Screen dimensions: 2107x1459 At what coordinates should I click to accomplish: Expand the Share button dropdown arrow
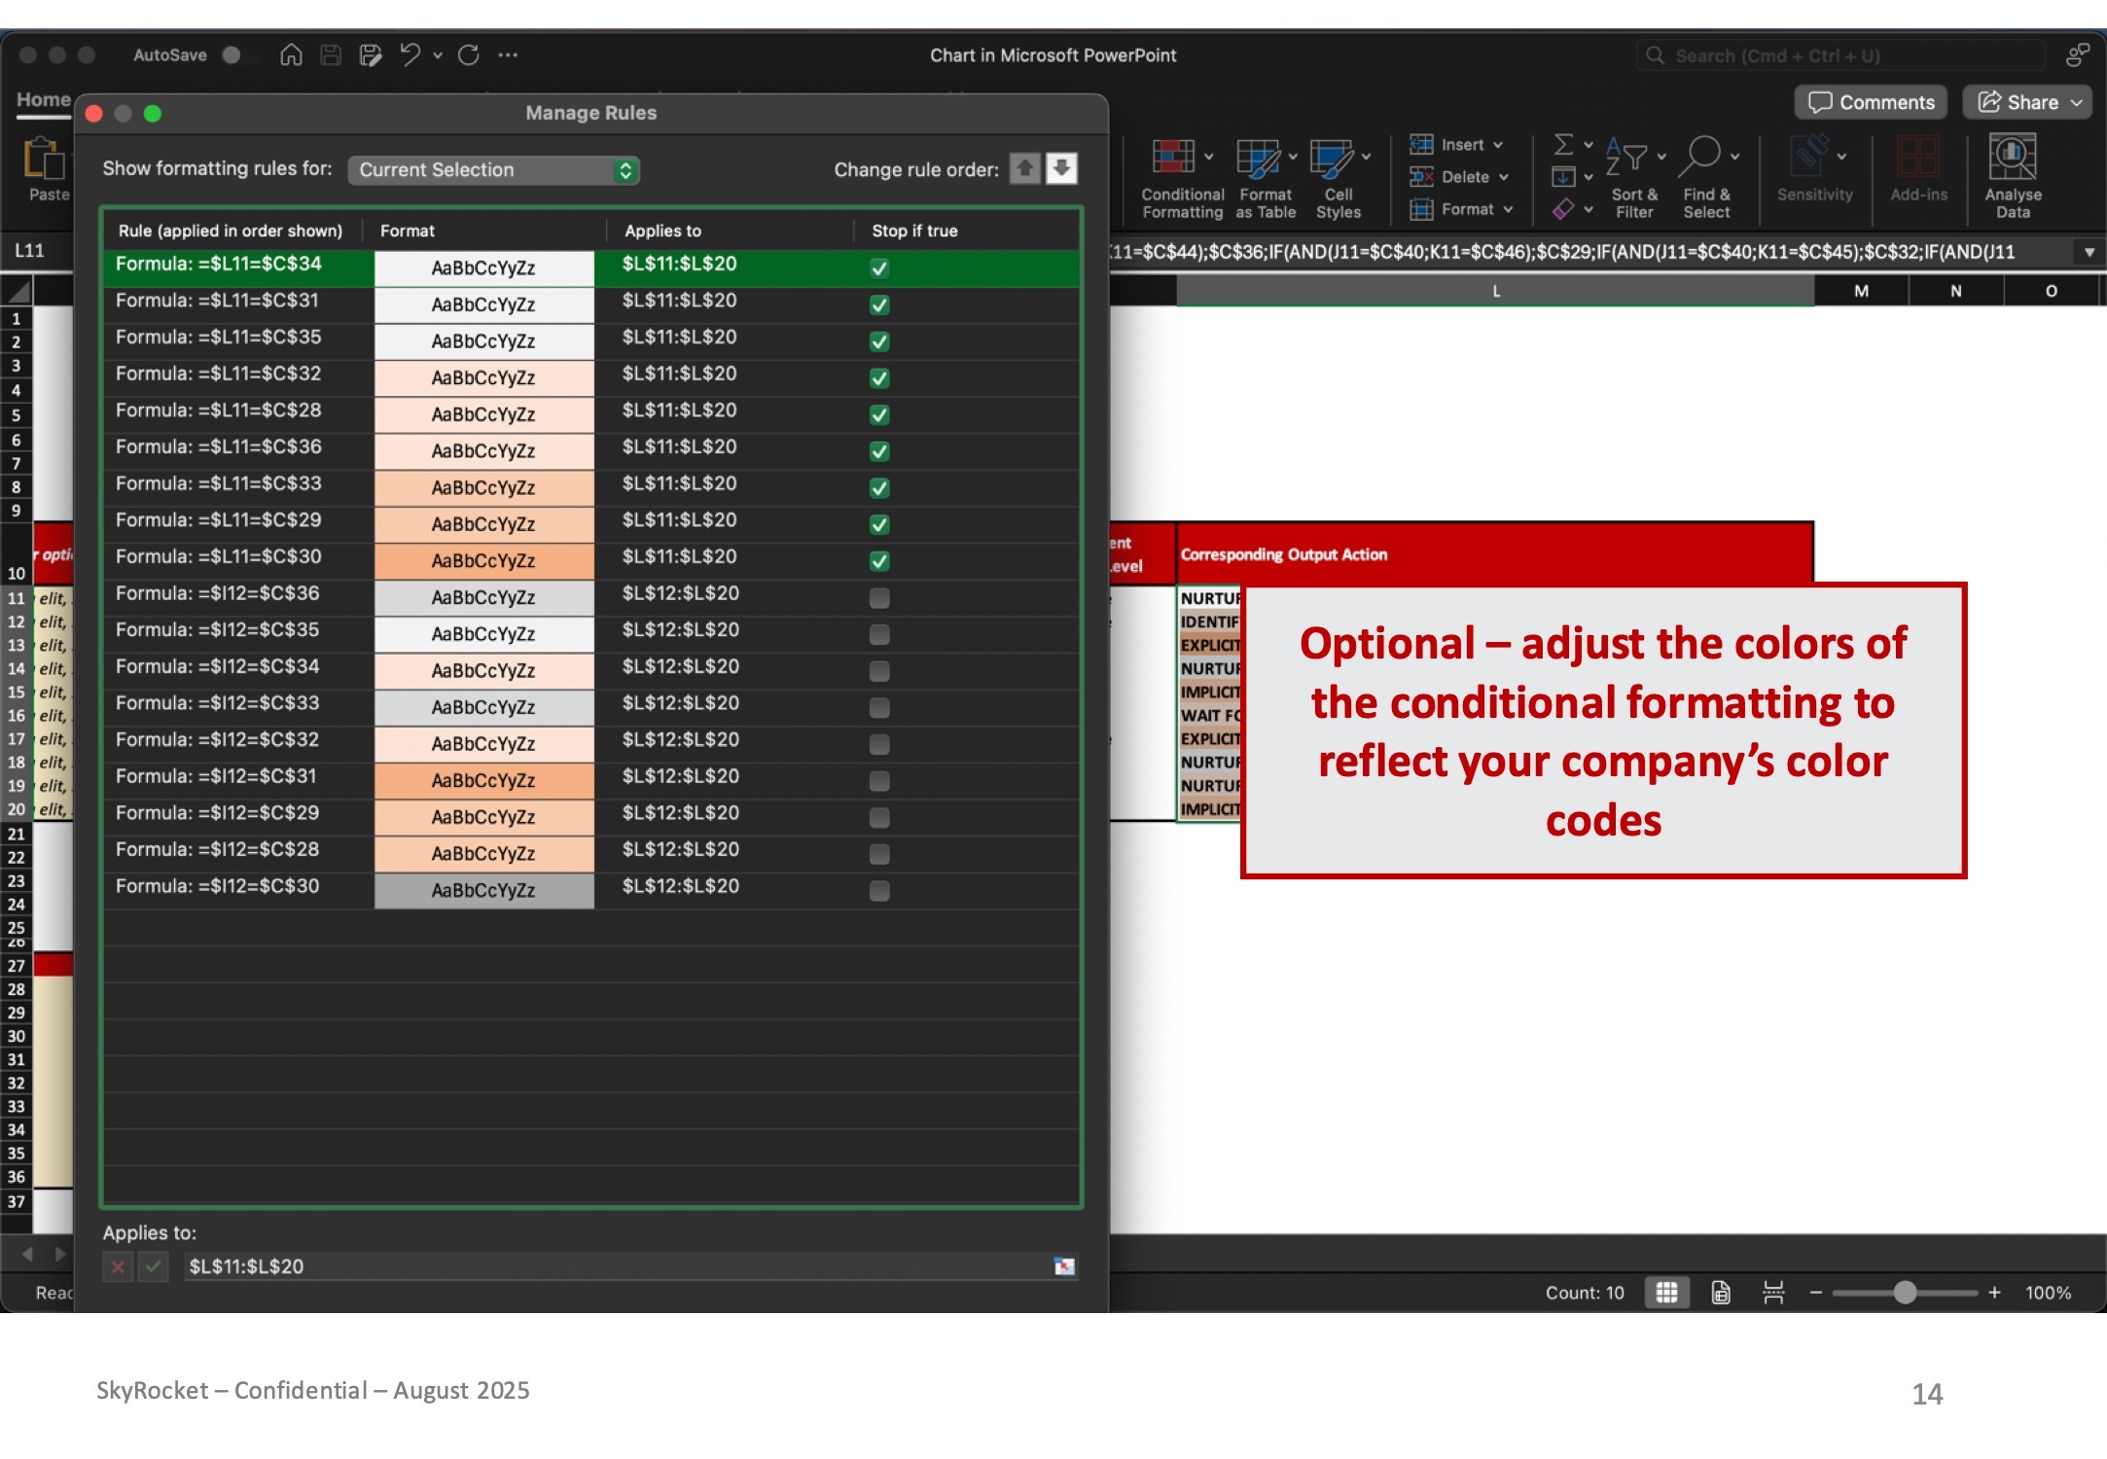(x=2077, y=103)
